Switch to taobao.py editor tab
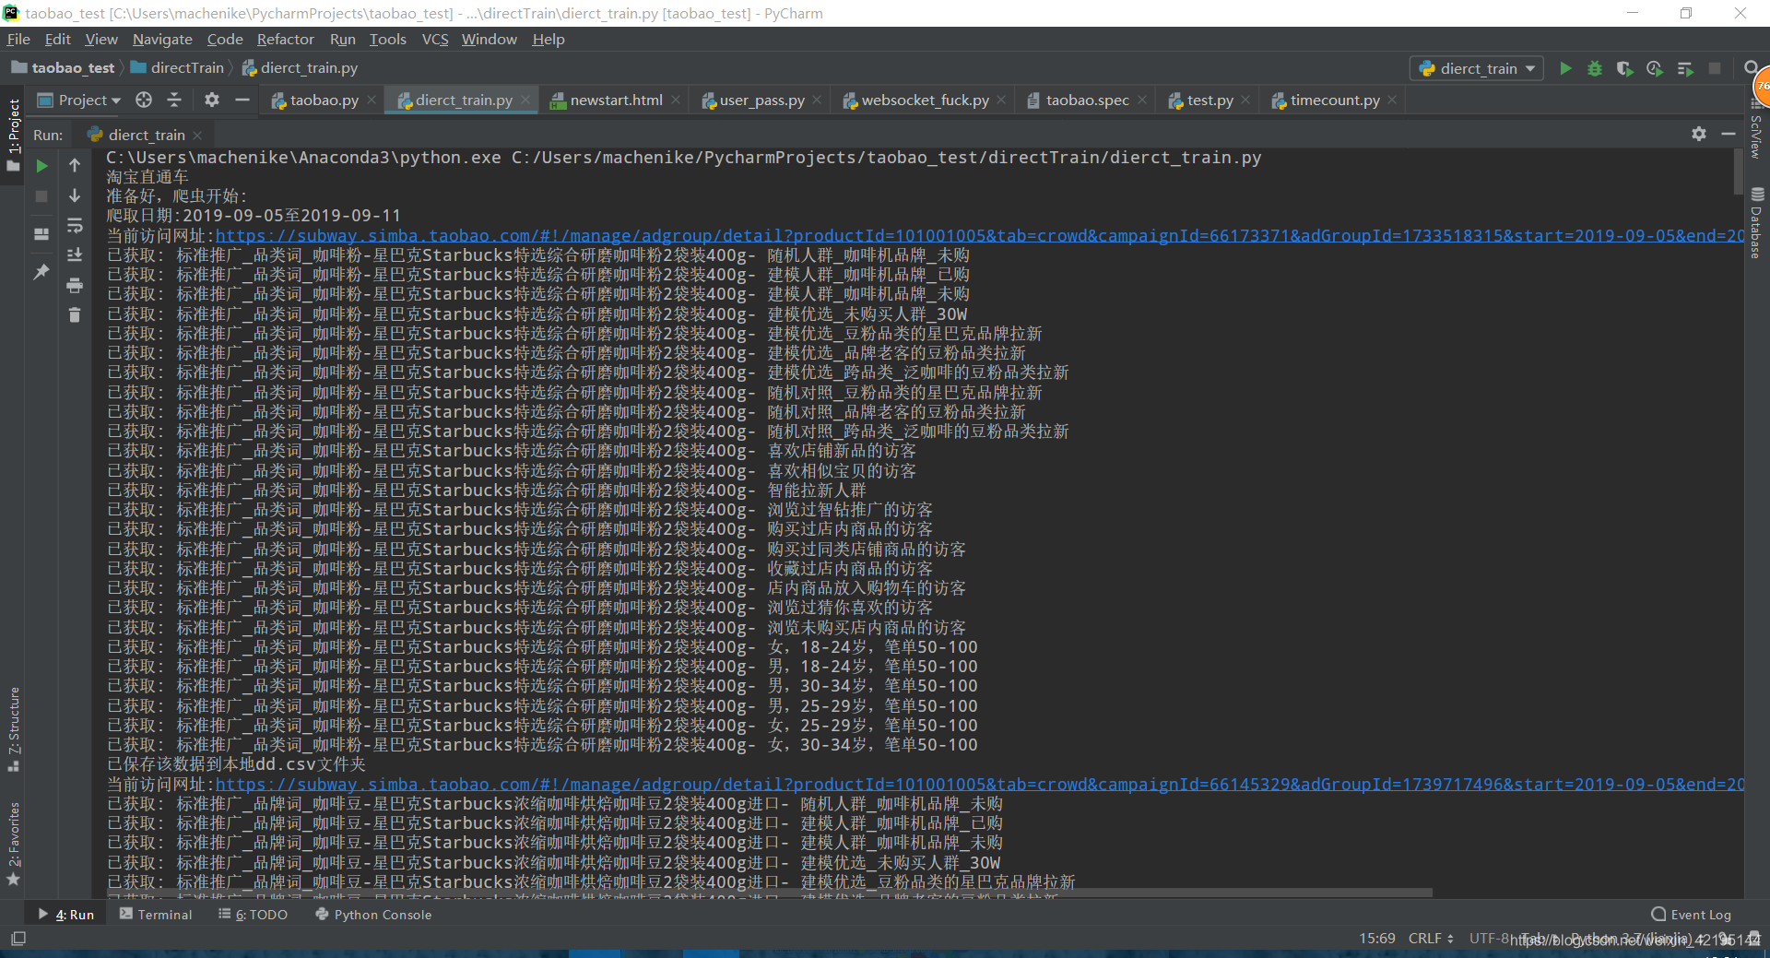The width and height of the screenshot is (1770, 958). pos(324,100)
